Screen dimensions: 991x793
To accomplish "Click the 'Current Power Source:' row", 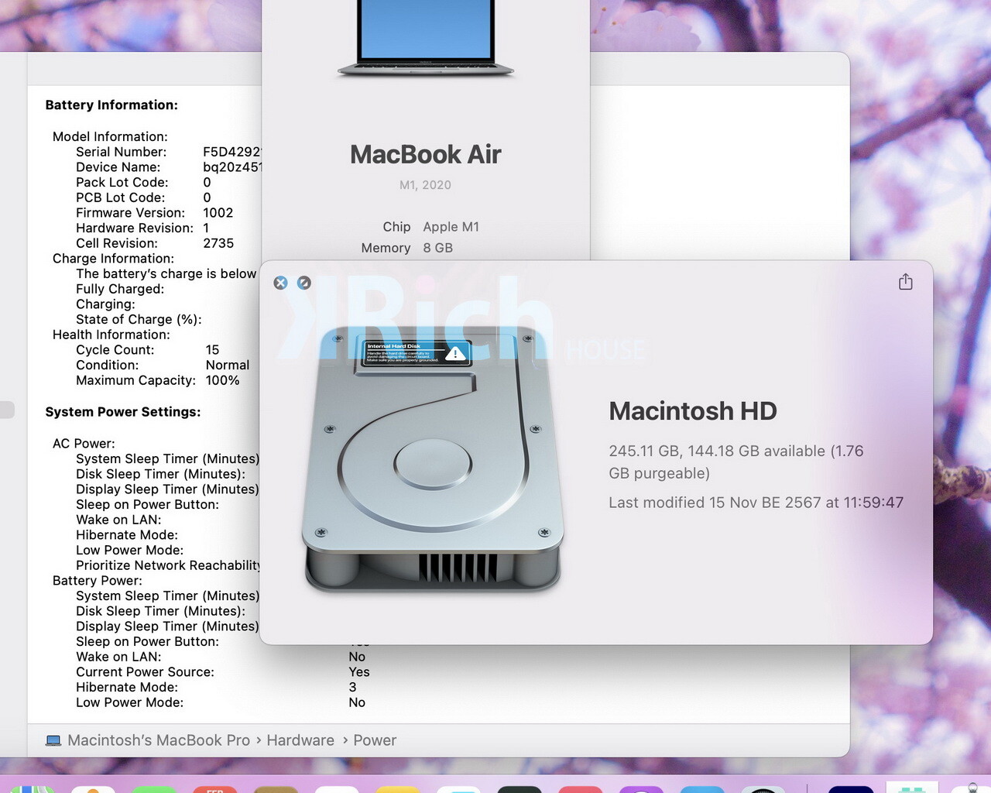I will click(145, 672).
